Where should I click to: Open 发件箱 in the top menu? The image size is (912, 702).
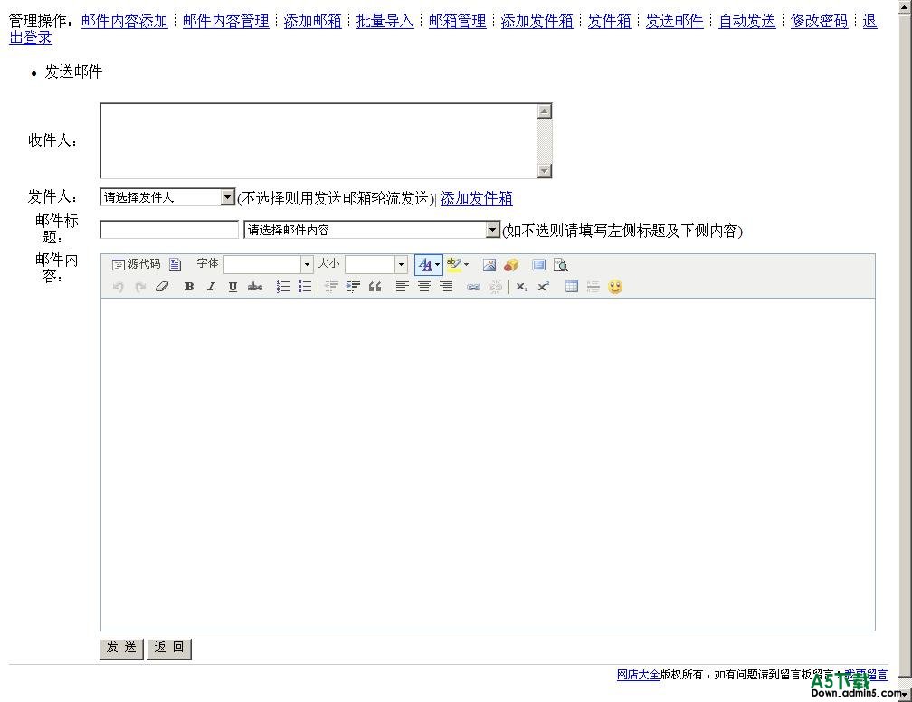click(610, 21)
